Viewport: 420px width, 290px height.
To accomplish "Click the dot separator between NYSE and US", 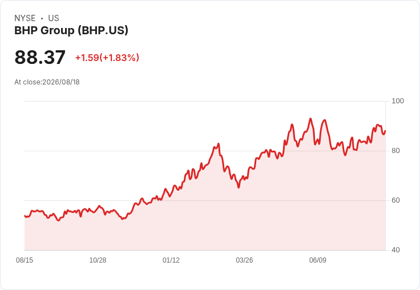I will tap(42, 18).
